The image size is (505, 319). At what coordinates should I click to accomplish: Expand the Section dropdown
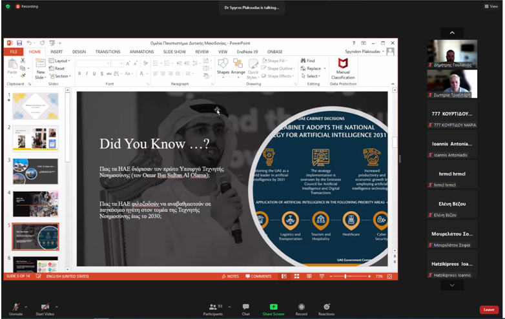tap(59, 76)
